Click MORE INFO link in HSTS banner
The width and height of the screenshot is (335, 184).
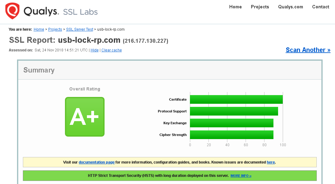241,176
